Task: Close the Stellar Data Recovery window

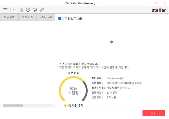Action: pyautogui.click(x=164, y=3)
